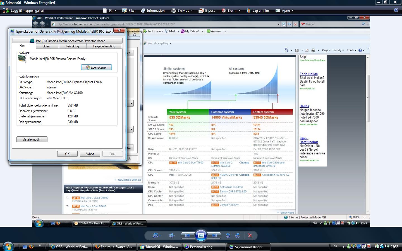Click the 23:58 system clock
The height and width of the screenshot is (251, 402).
tap(394, 247)
